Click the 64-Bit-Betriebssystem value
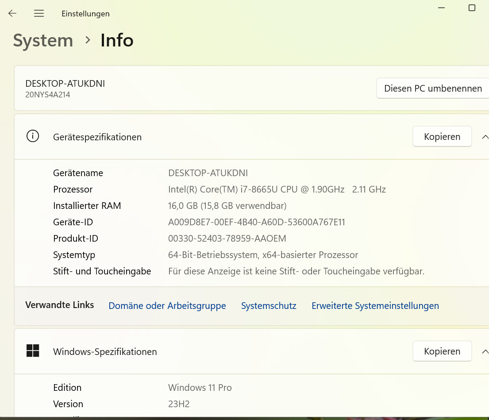This screenshot has width=489, height=420. tap(263, 255)
